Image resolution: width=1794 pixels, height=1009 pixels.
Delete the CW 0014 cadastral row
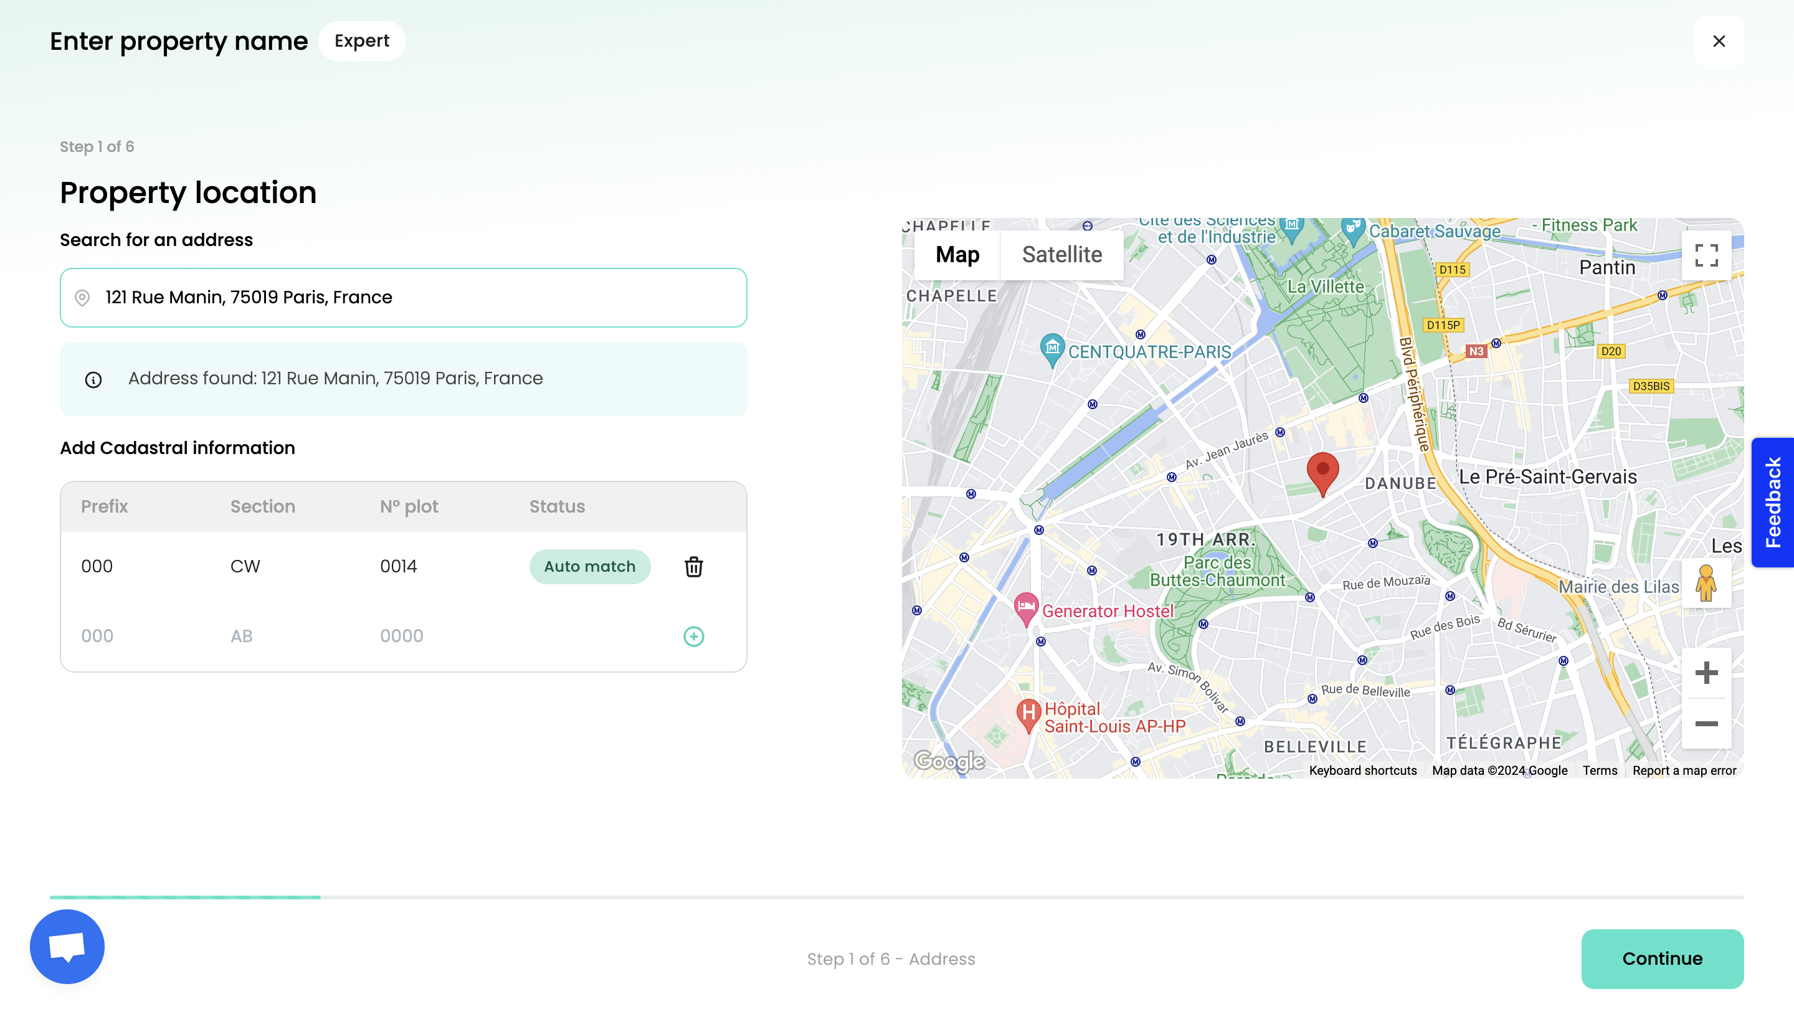pyautogui.click(x=693, y=567)
